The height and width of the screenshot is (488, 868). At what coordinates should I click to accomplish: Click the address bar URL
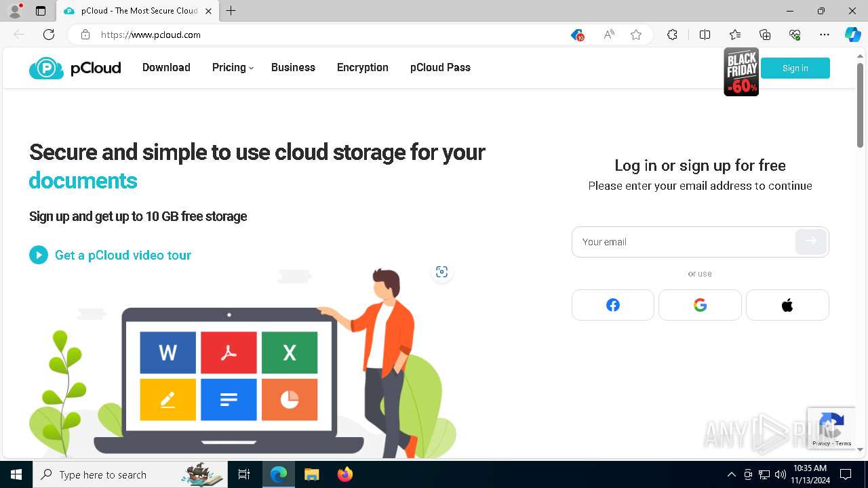(x=151, y=35)
